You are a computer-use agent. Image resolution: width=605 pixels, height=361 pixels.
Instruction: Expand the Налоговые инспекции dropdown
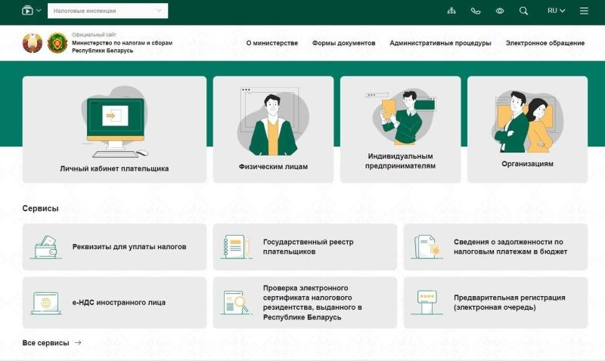(107, 11)
